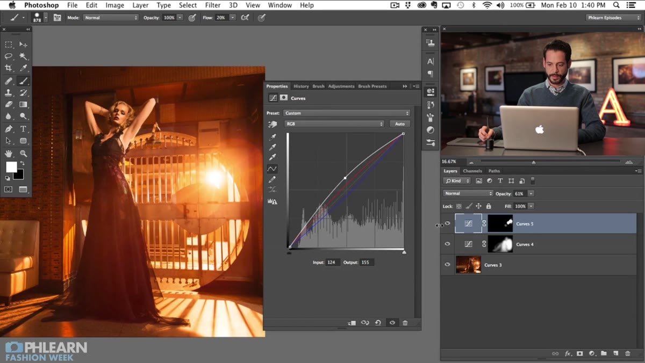Screen dimensions: 645x363
Task: Select the Zoom tool in the toolbox
Action: [x=23, y=154]
